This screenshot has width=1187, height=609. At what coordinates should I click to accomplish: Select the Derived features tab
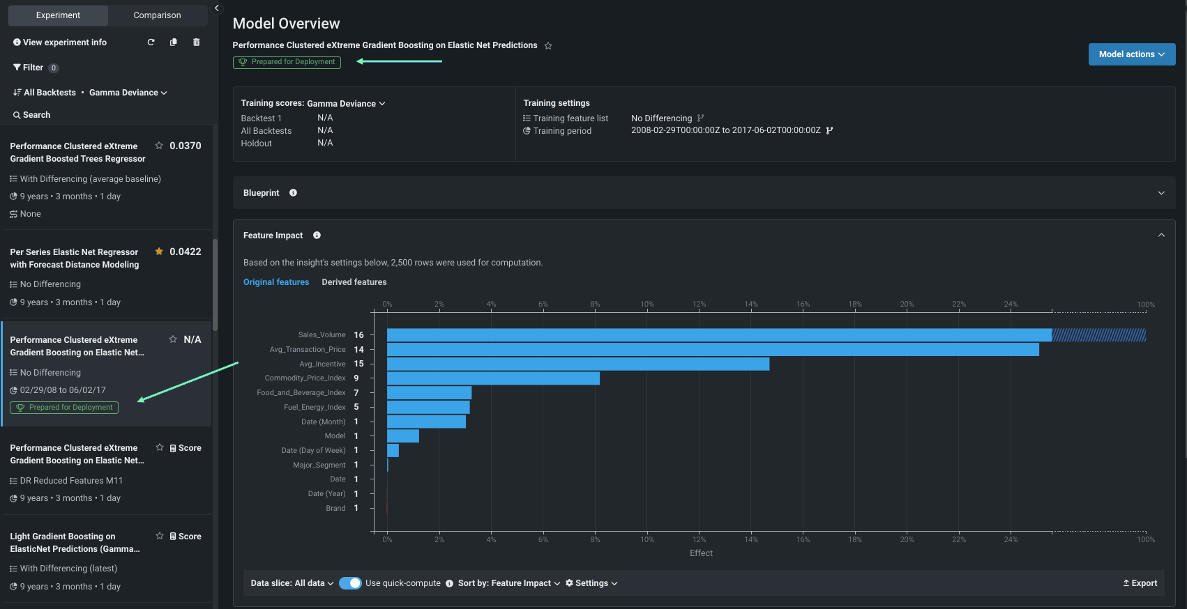(x=354, y=282)
